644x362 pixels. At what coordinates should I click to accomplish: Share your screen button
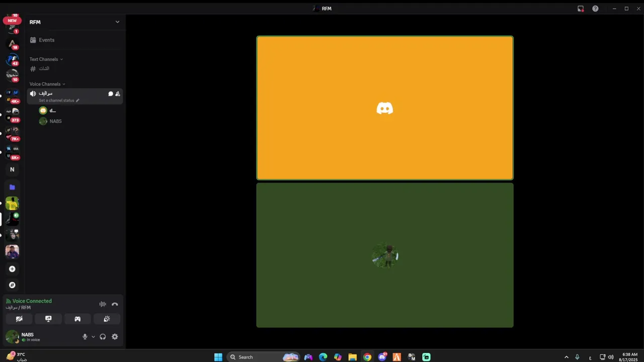(48, 319)
